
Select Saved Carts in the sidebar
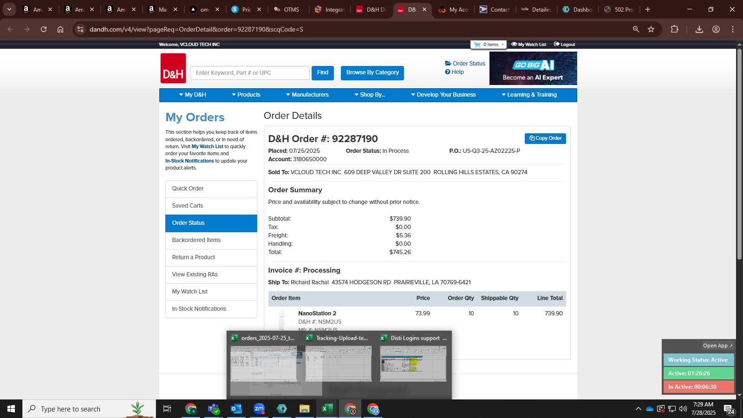(x=211, y=206)
